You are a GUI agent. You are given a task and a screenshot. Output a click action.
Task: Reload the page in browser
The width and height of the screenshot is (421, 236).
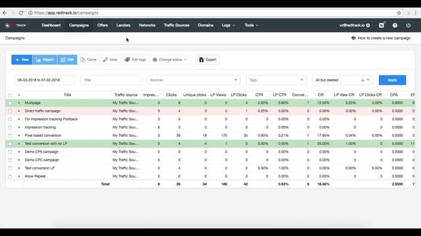point(21,12)
